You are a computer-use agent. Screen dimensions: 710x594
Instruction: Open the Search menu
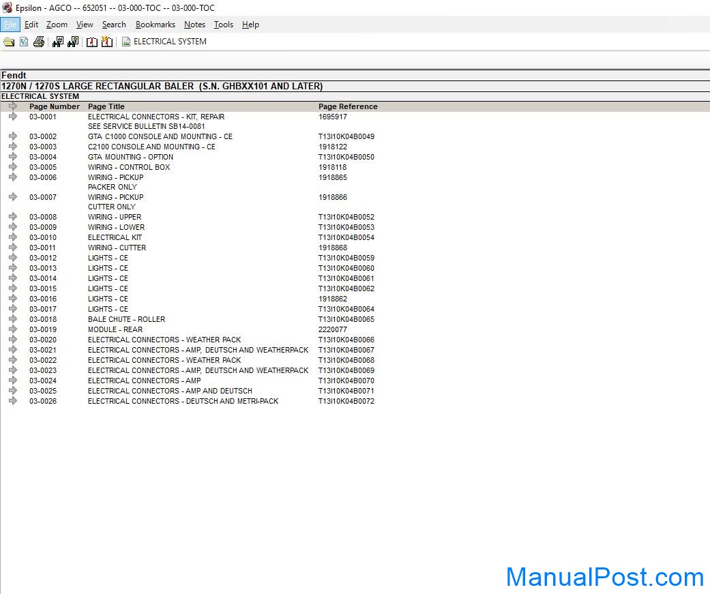point(114,25)
